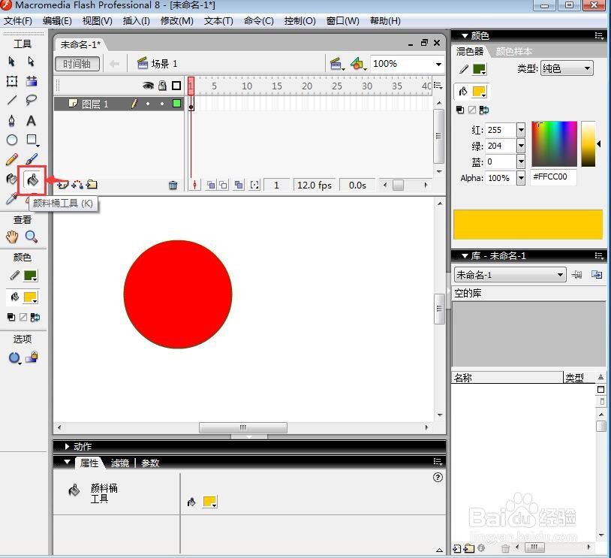
Task: Open the zoom 100% dropdown
Action: 439,64
